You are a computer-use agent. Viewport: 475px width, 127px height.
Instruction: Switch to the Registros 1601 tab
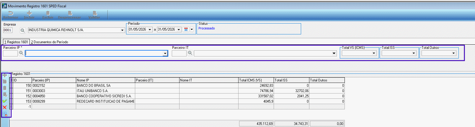pos(16,42)
